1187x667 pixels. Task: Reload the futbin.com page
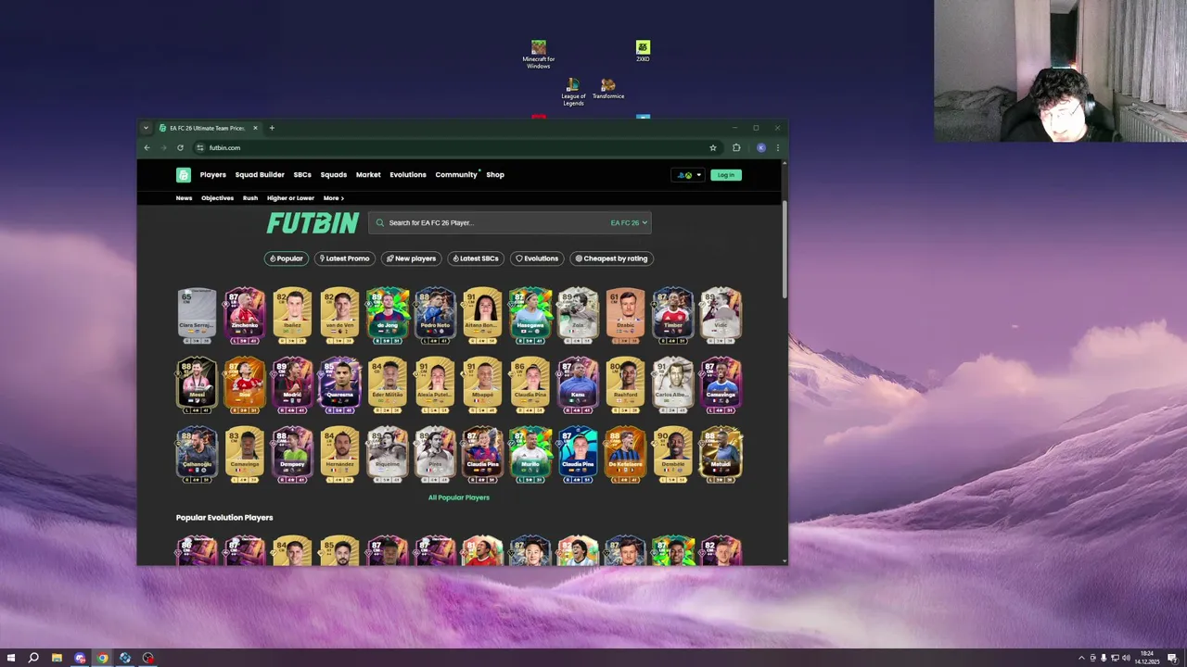tap(180, 147)
